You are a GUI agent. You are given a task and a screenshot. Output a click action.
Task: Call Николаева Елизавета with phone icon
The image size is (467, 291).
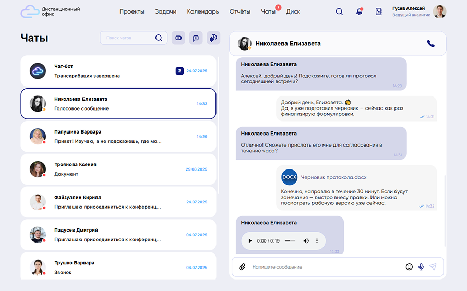click(430, 44)
